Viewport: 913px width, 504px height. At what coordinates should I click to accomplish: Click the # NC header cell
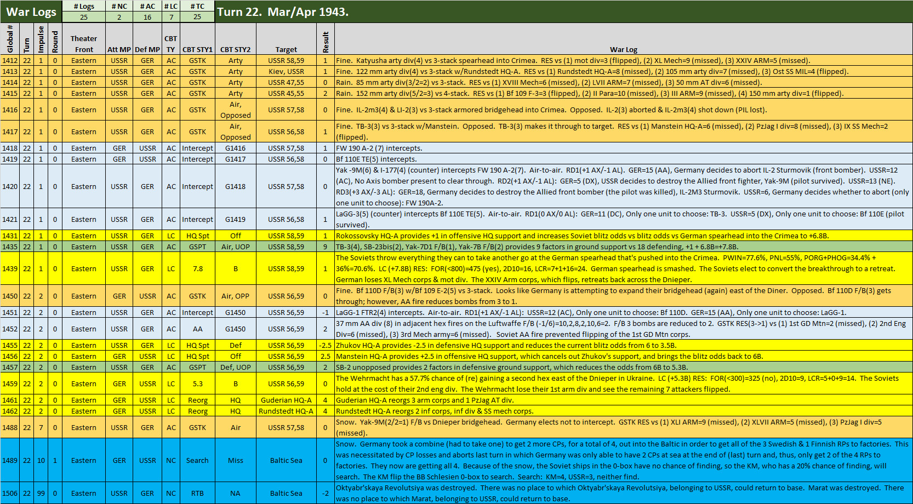click(x=119, y=6)
